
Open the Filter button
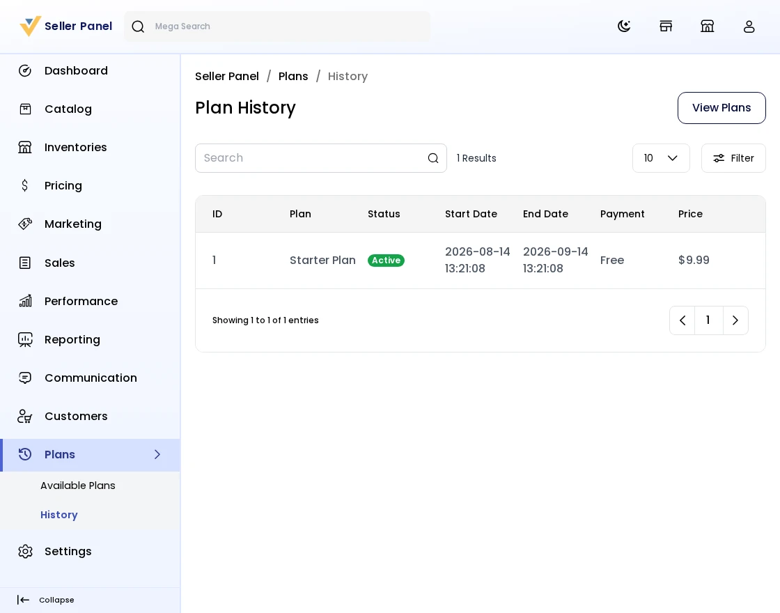(733, 158)
